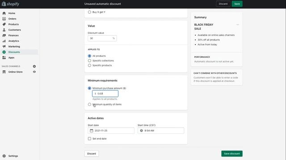Click 'Available on online sales channels' text
Screen dimensions: 286x160
tap(216, 35)
